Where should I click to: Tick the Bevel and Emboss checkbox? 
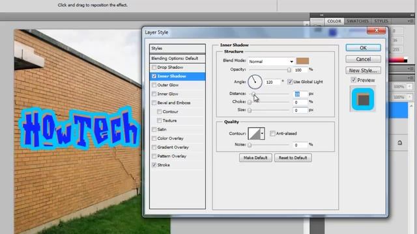pyautogui.click(x=154, y=103)
